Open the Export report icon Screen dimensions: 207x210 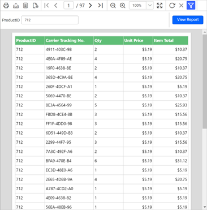(x=16, y=6)
